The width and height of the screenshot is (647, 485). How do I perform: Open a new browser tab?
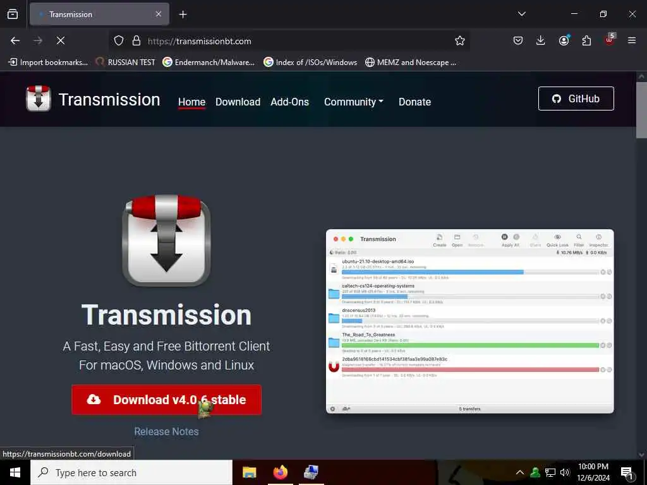[x=183, y=15]
